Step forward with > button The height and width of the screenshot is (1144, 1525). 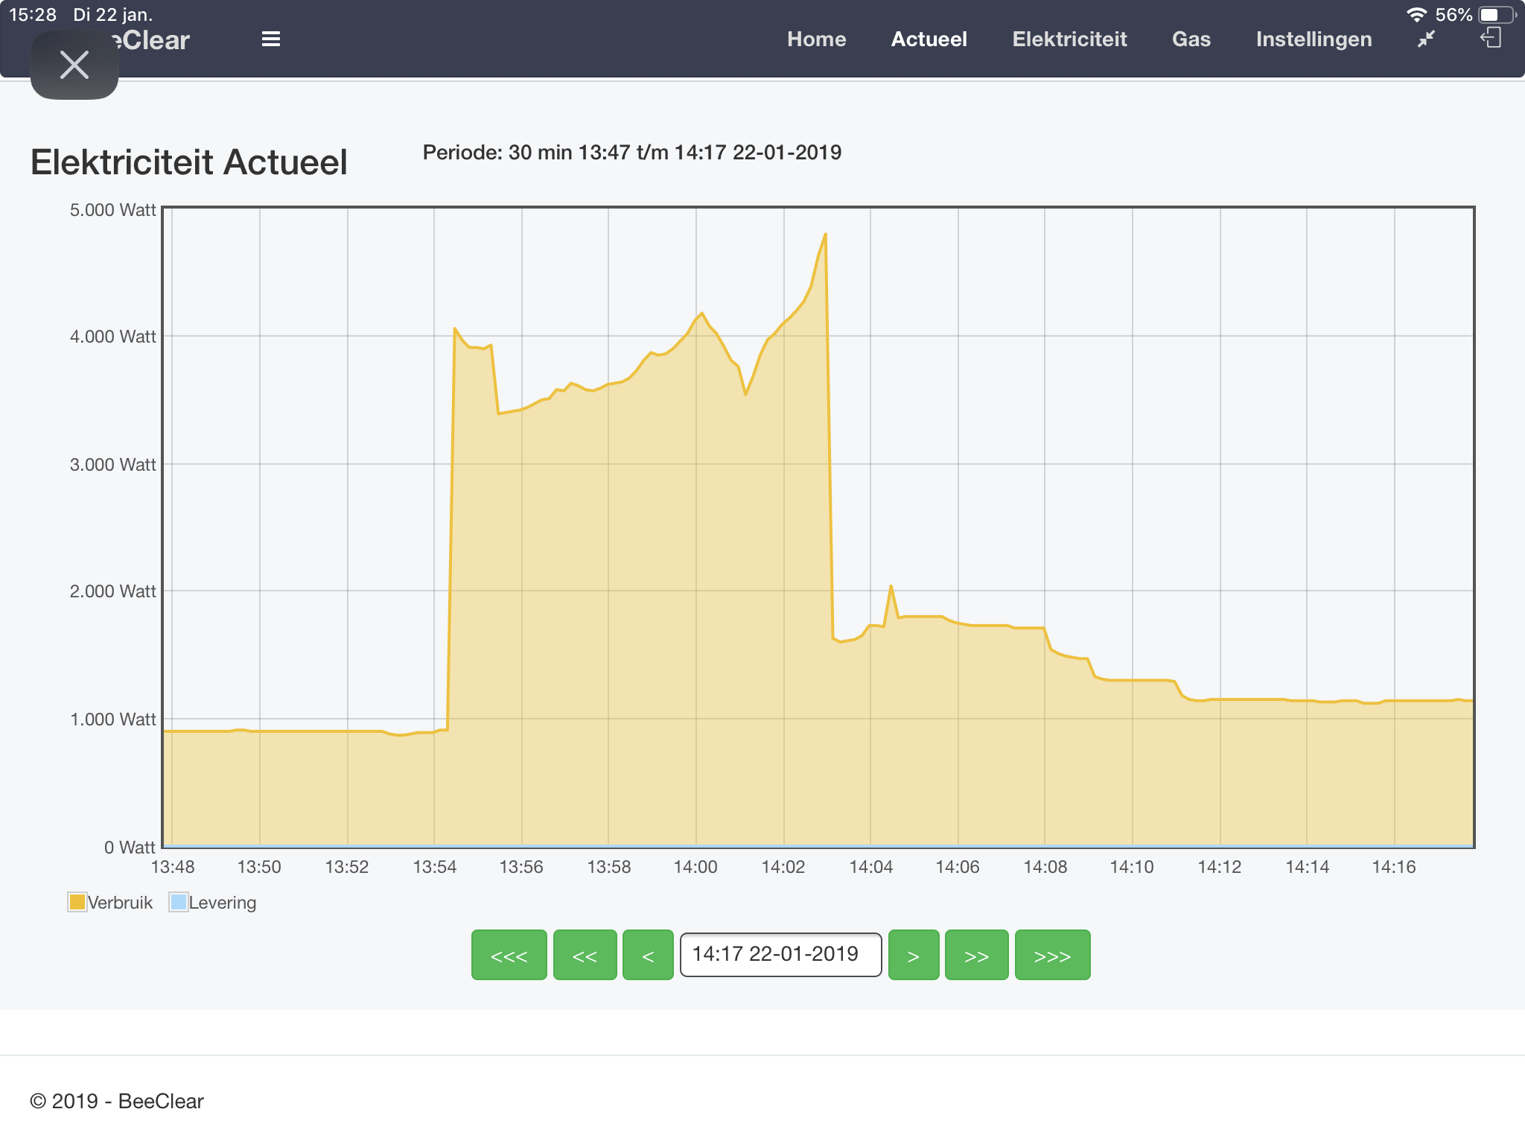(914, 955)
